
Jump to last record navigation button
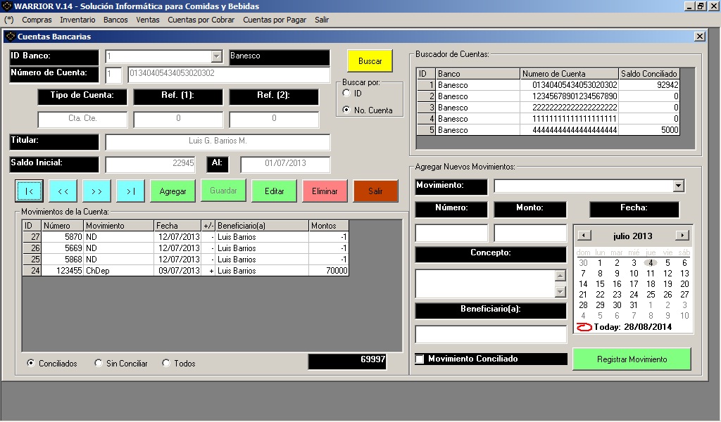coord(131,191)
